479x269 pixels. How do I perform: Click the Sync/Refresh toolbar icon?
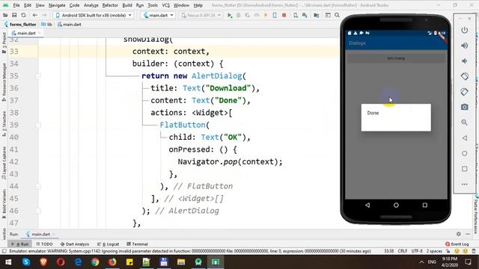click(23, 15)
